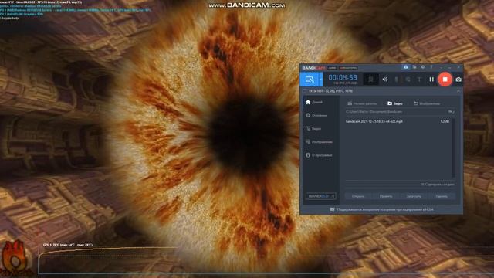Collapse the panel with the up chevron
The image size is (494, 278).
click(458, 91)
